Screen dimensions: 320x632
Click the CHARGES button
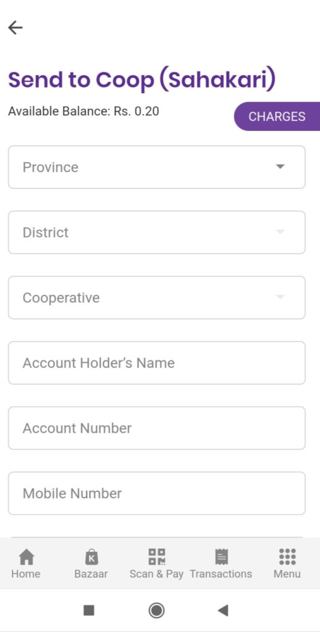277,117
